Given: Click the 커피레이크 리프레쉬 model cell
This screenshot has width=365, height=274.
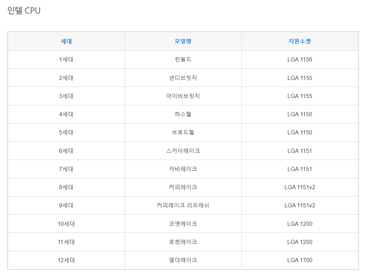Looking at the screenshot, I should pos(183,205).
